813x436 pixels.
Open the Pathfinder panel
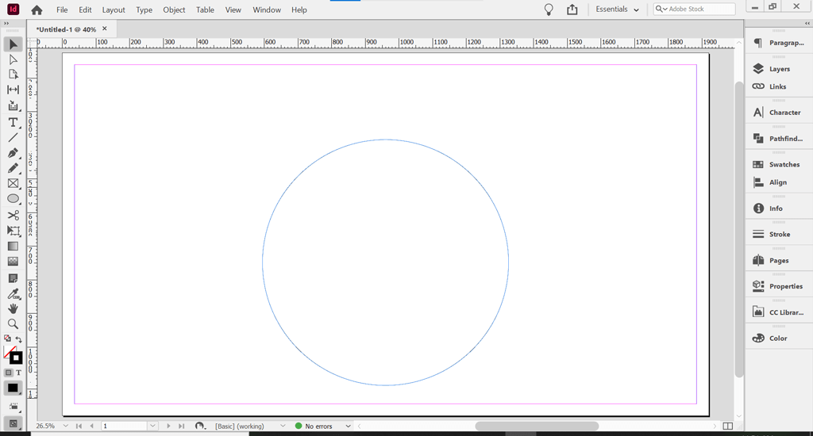[784, 139]
